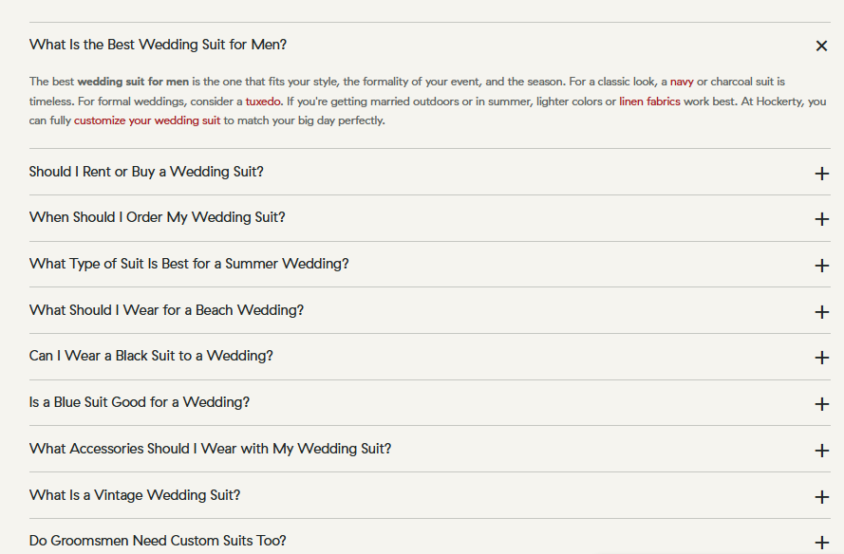Click plus icon beside Black Suit question
The height and width of the screenshot is (554, 844).
[x=821, y=358]
